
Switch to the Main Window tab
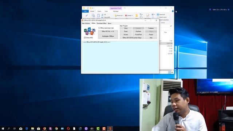point(86,23)
